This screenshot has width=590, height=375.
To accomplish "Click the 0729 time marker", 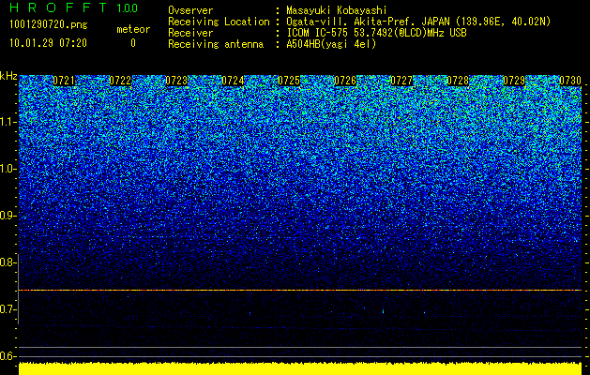I will [514, 81].
